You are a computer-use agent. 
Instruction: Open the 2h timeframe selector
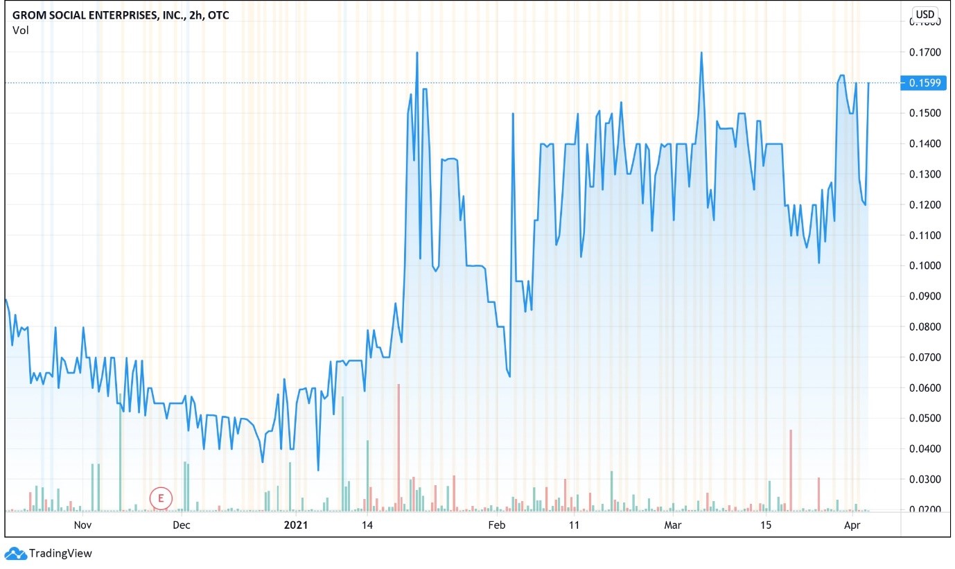(x=195, y=14)
